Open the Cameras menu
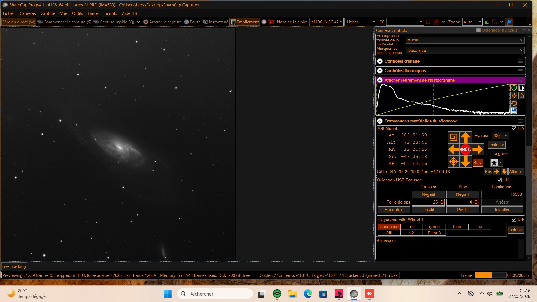This screenshot has width=537, height=302. pos(28,13)
